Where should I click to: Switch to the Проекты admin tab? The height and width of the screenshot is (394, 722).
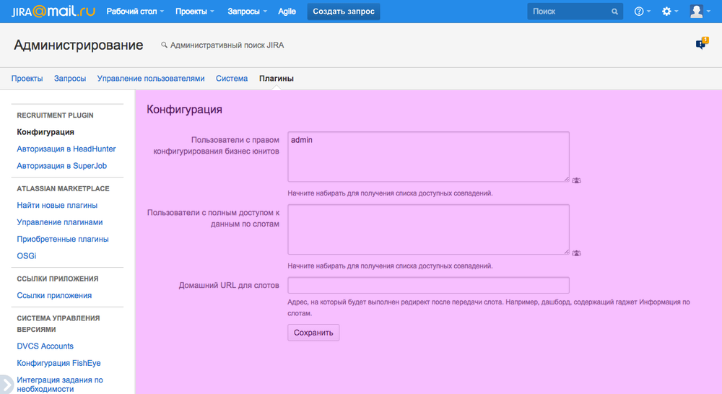pos(27,78)
